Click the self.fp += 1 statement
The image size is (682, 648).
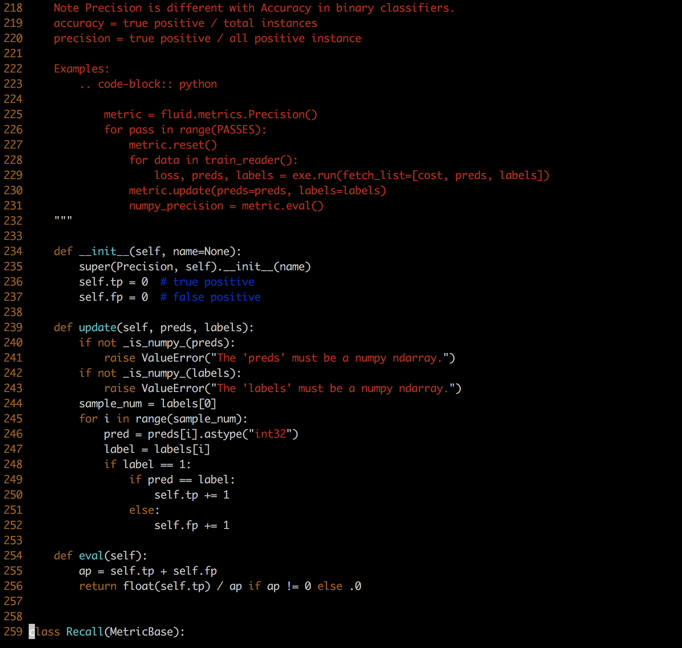[192, 525]
